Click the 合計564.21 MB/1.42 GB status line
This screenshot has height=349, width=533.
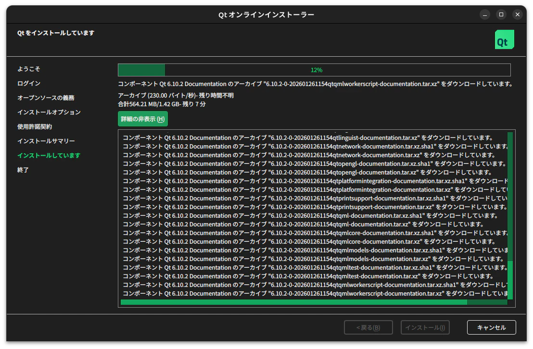tap(162, 104)
